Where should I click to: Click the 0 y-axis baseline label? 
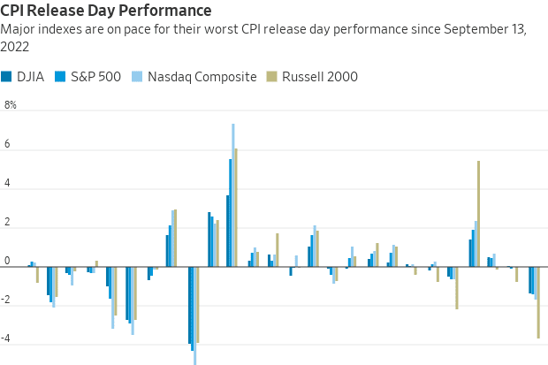7,263
